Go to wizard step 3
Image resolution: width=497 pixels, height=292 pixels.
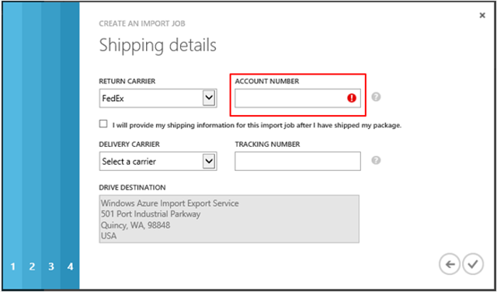[51, 266]
